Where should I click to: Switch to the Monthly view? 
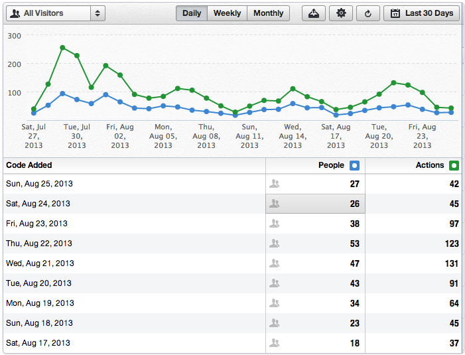pos(268,13)
